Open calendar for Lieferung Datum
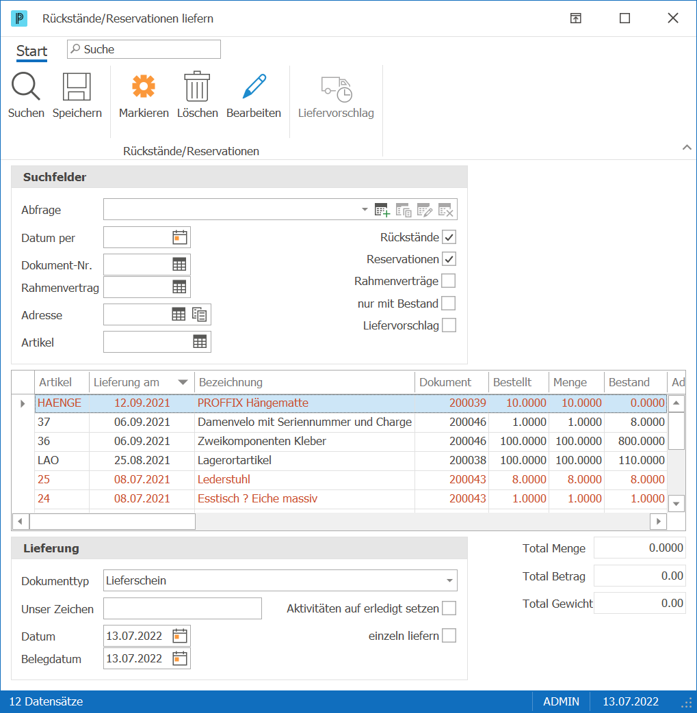The width and height of the screenshot is (697, 713). pos(180,636)
